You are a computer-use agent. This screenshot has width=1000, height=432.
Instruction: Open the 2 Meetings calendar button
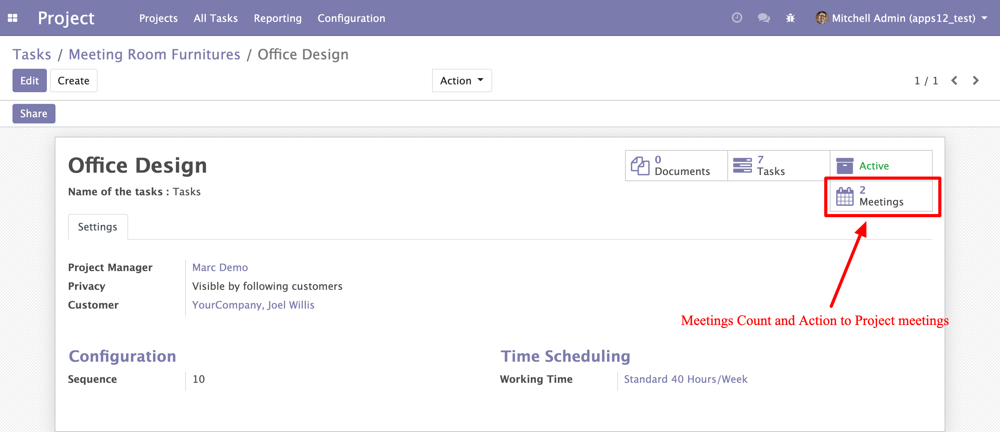pos(881,196)
